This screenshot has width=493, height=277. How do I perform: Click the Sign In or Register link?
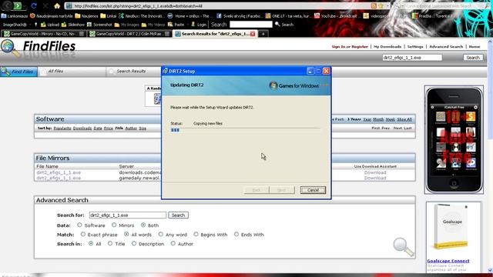click(350, 46)
